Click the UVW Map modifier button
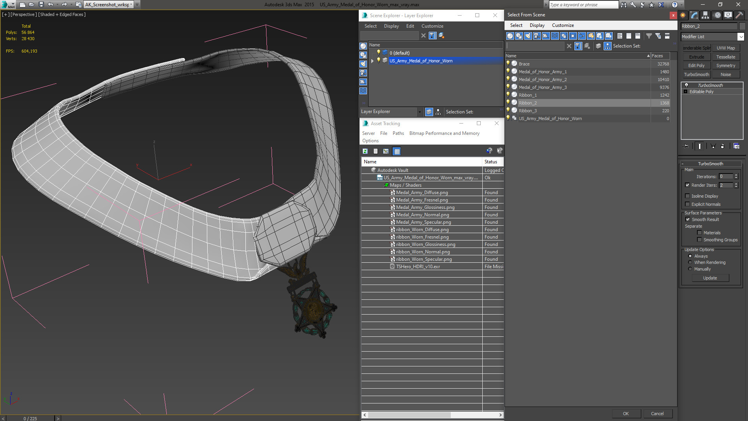This screenshot has width=748, height=421. pos(726,48)
